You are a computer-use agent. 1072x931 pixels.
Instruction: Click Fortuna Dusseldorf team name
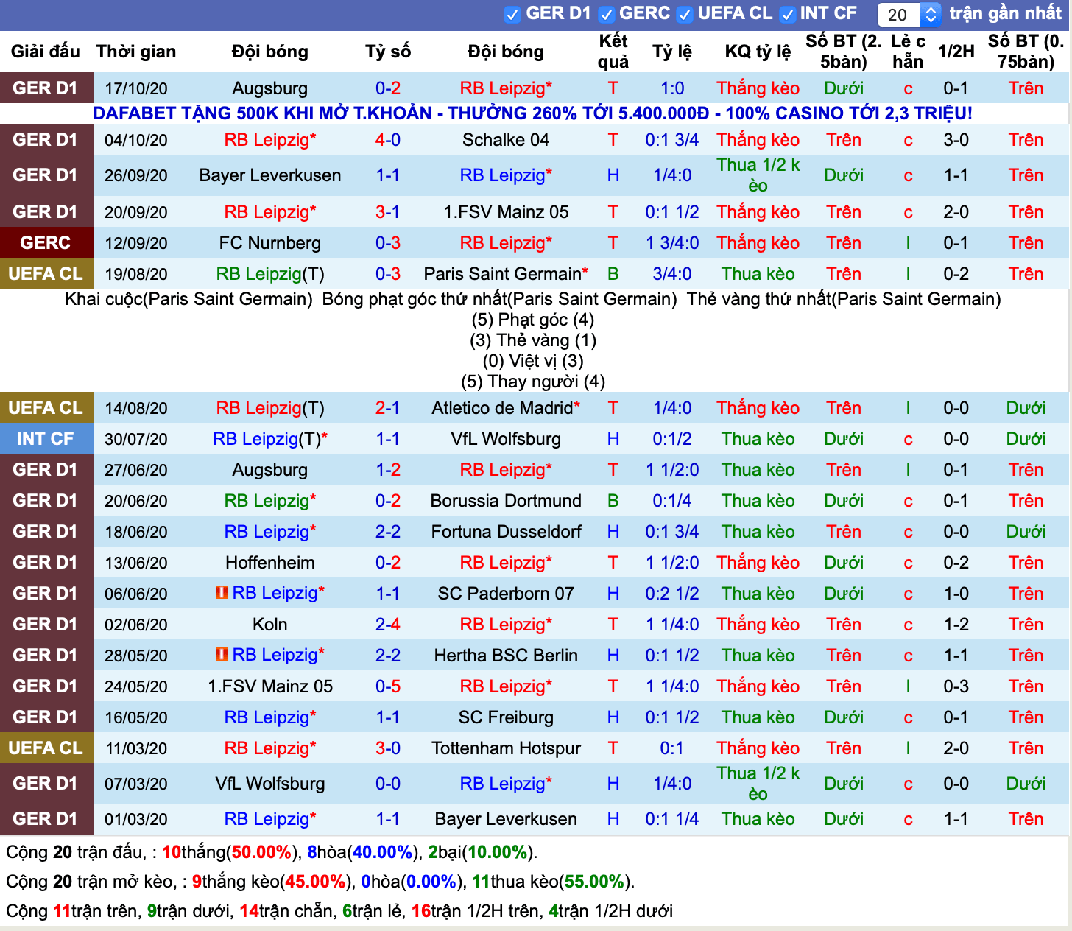tap(506, 532)
